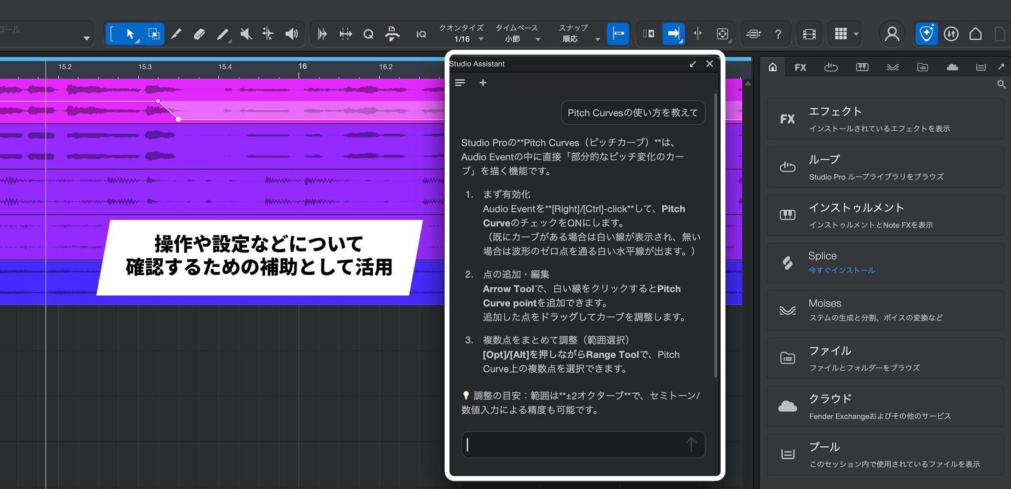
Task: Send the Studio Assistant message
Action: click(691, 444)
